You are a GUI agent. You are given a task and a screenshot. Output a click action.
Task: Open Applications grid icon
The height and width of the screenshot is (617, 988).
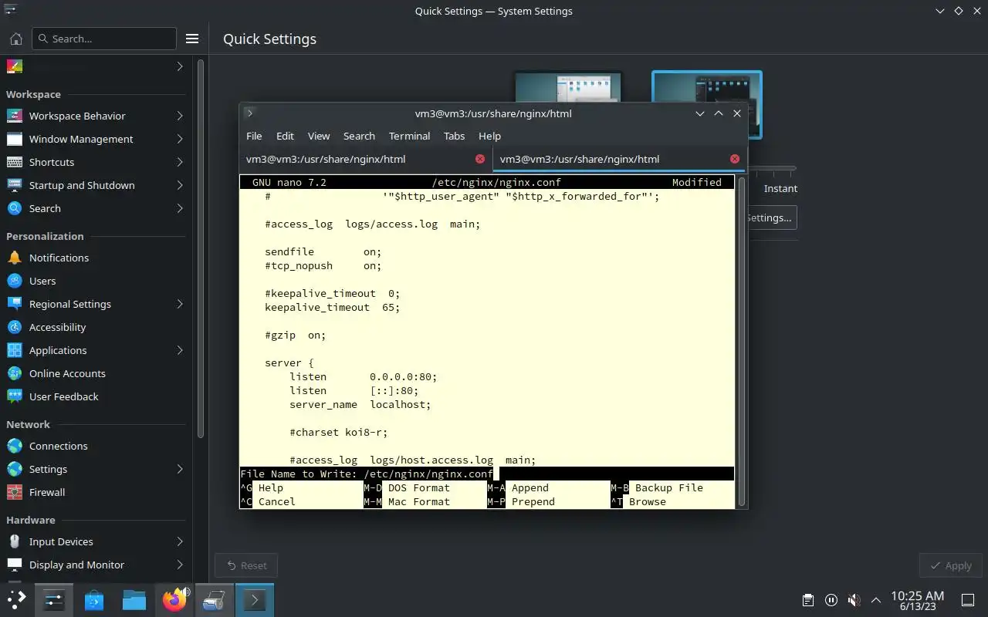pyautogui.click(x=15, y=350)
